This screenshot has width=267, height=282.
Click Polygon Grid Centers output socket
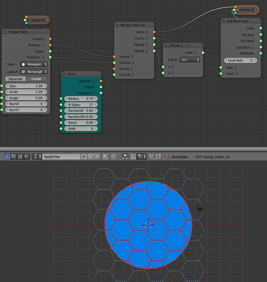point(50,39)
